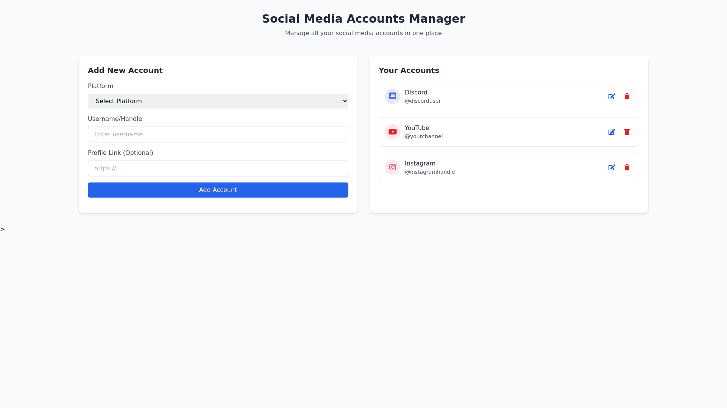Image resolution: width=727 pixels, height=408 pixels.
Task: Edit the YouTube account entry
Action: [612, 132]
